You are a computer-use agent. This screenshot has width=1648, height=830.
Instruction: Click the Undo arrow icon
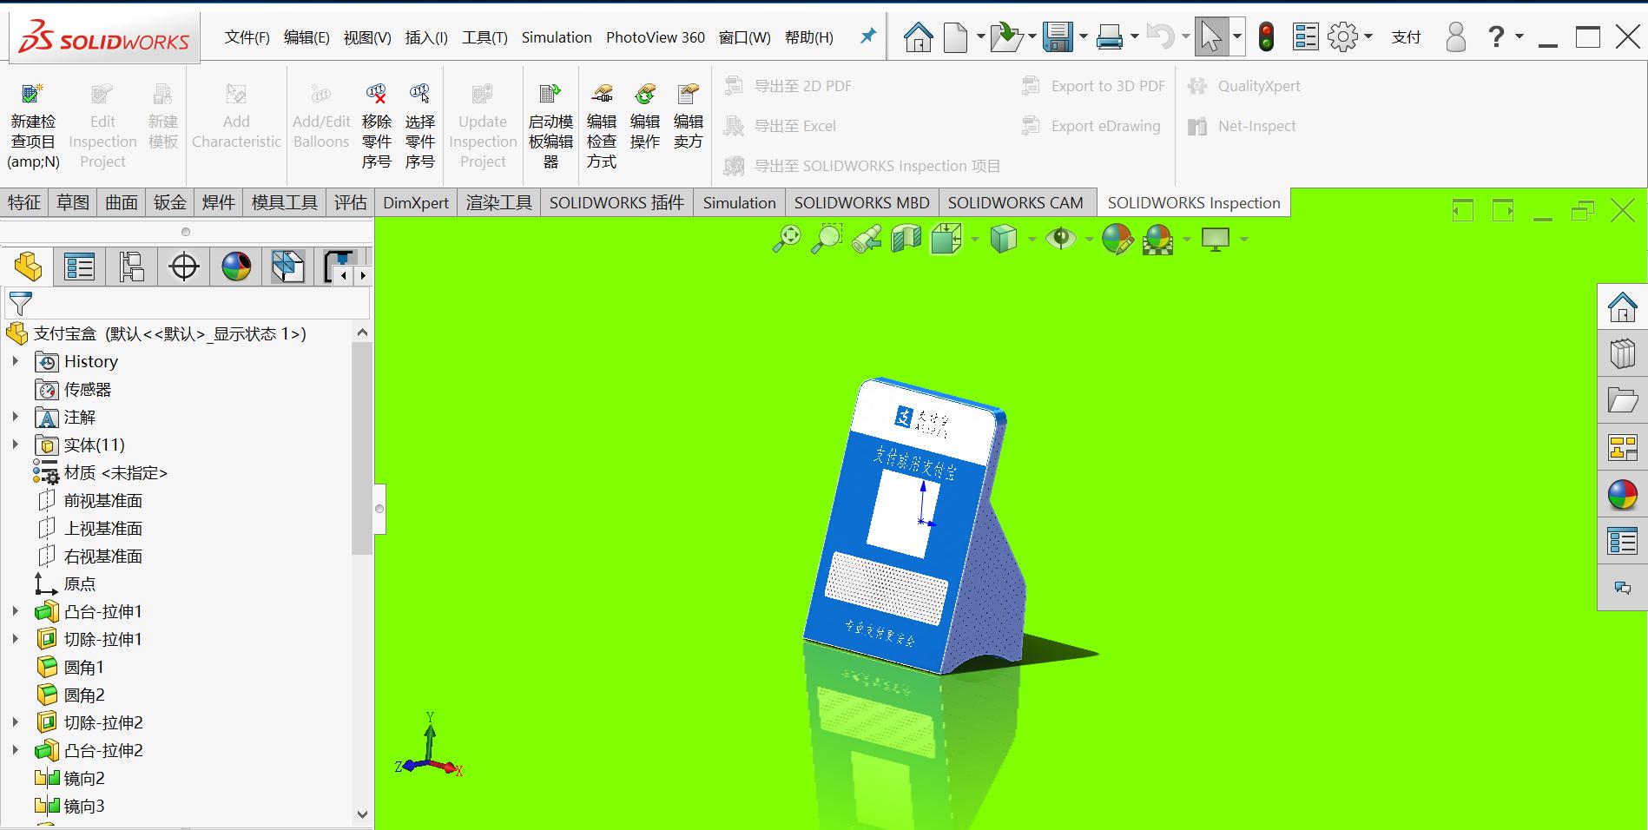tap(1160, 37)
